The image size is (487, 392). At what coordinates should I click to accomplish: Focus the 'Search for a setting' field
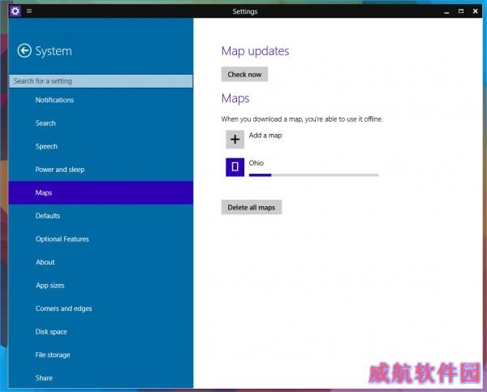pos(101,81)
